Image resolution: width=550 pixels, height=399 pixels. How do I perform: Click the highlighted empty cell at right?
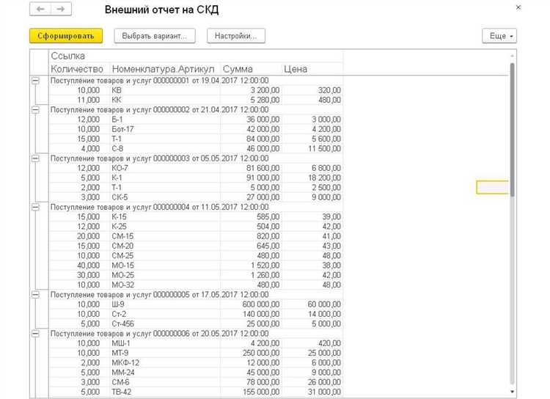pyautogui.click(x=492, y=187)
